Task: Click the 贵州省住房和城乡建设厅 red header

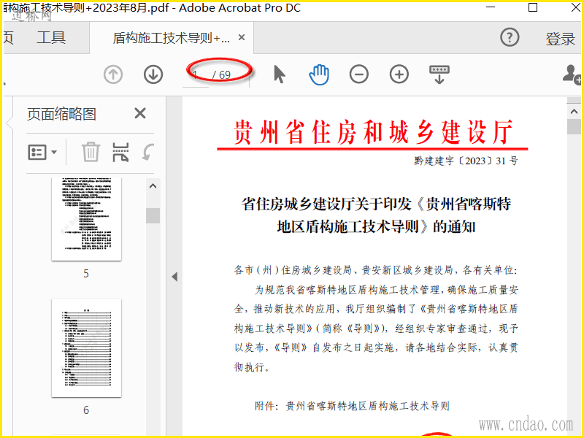Action: 373,131
